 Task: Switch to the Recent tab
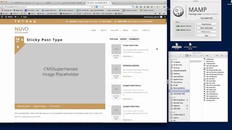coord(123,39)
